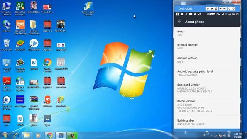Select the FB_IMG_14 image thumbnail on desktop

[61, 26]
